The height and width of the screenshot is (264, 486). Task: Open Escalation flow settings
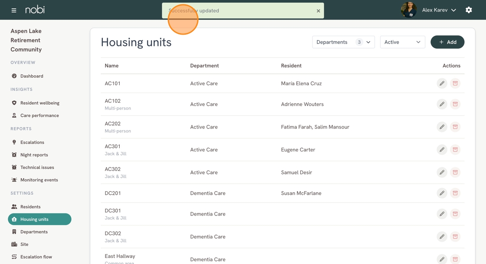(x=39, y=257)
